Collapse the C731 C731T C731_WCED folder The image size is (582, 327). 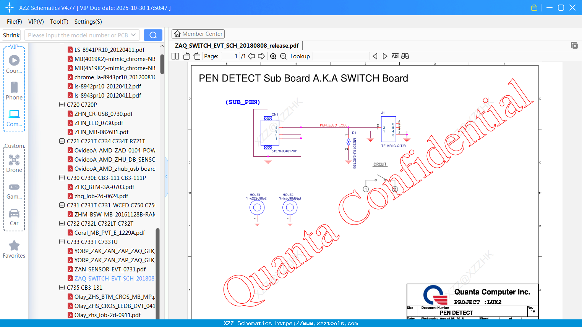point(62,205)
